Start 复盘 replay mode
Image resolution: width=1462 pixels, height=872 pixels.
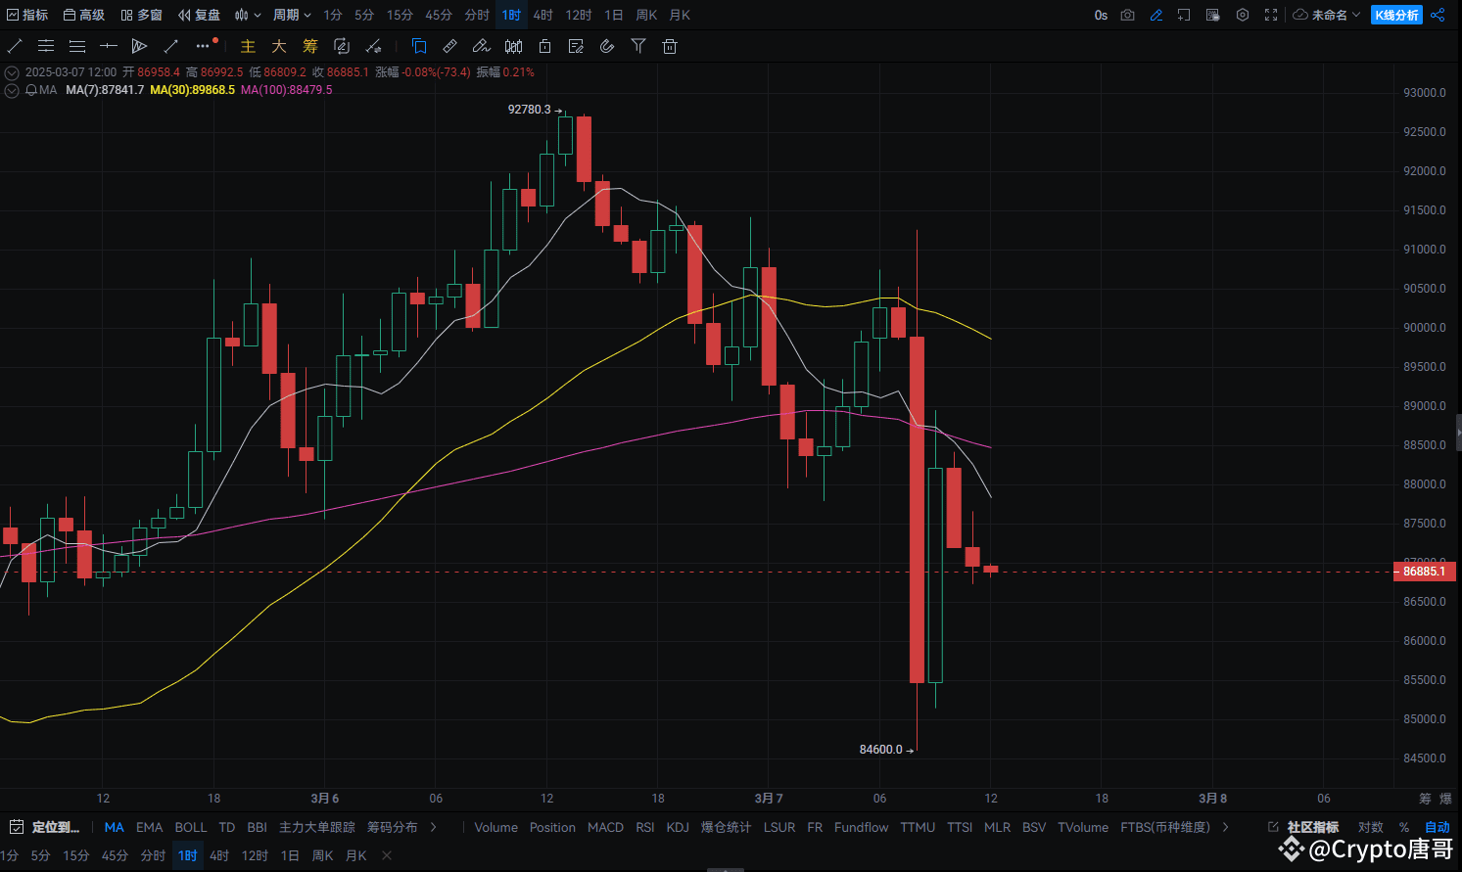[x=199, y=15]
